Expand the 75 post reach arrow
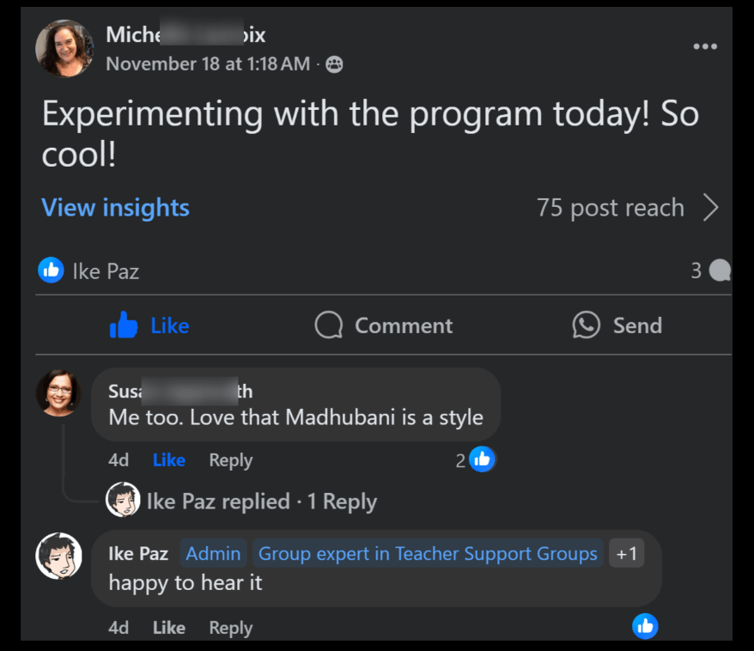 (710, 208)
